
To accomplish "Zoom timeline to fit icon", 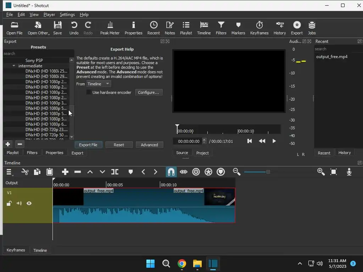I will click(x=334, y=172).
